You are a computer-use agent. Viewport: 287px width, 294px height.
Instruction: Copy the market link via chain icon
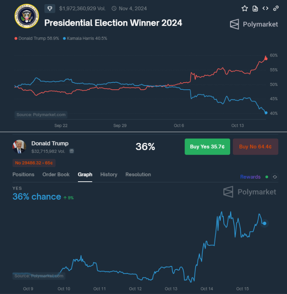(x=276, y=8)
